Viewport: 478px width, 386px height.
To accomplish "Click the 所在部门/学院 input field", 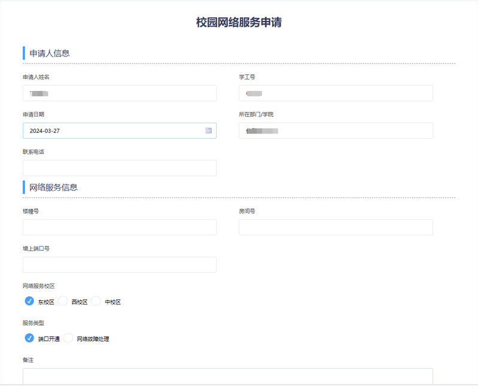I will click(x=335, y=130).
